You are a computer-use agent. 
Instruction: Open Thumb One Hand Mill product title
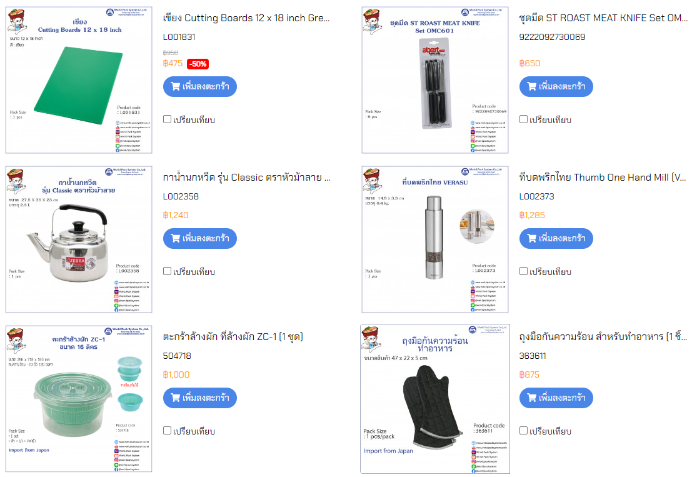coord(603,178)
